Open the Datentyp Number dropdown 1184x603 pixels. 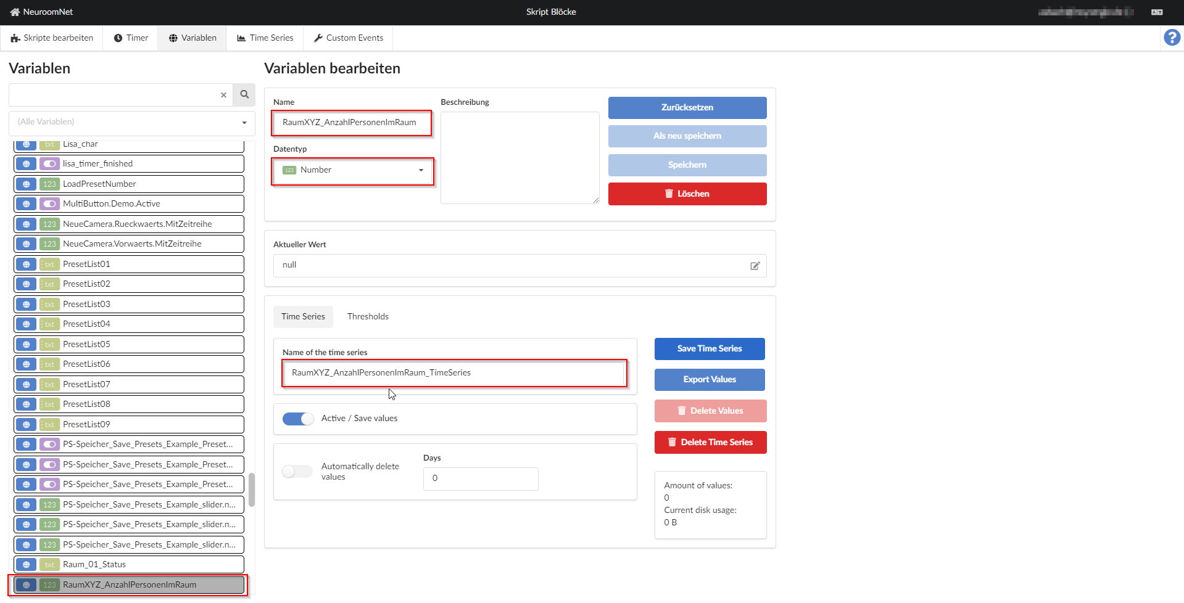(x=353, y=171)
